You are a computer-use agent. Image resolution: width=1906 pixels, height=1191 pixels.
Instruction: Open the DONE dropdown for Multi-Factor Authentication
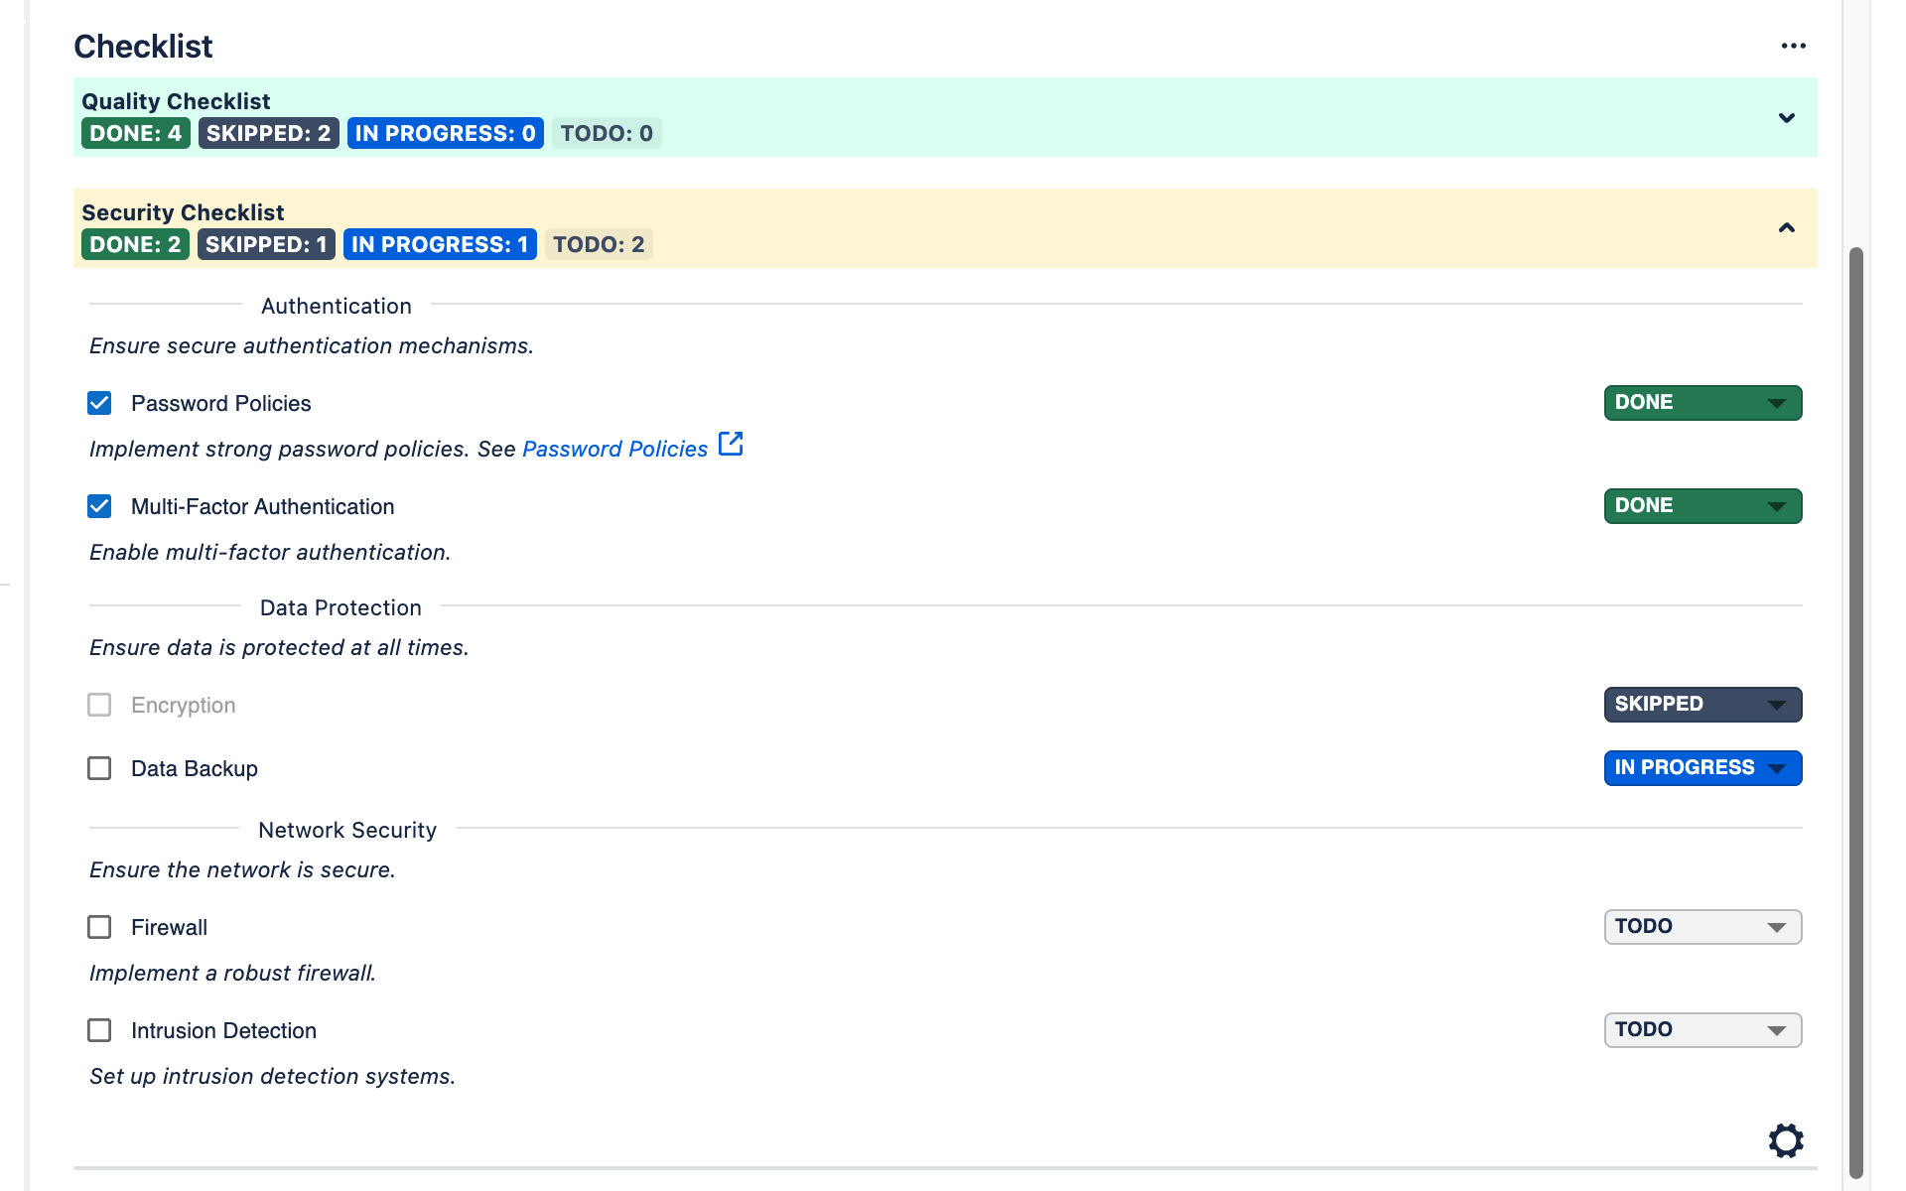(1702, 505)
